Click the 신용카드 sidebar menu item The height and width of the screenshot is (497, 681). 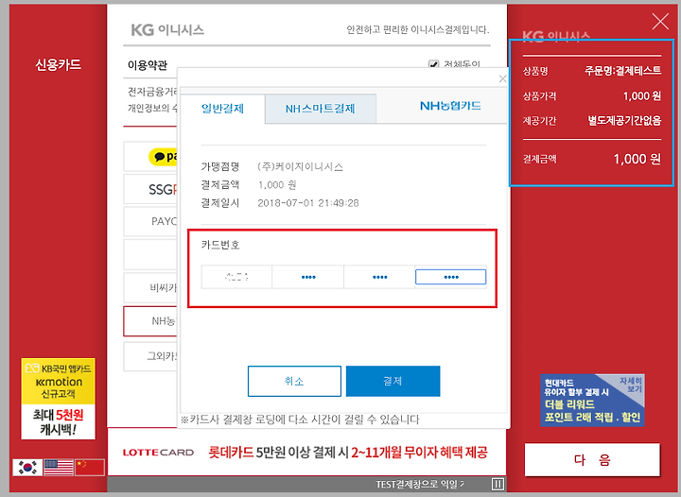(x=59, y=64)
